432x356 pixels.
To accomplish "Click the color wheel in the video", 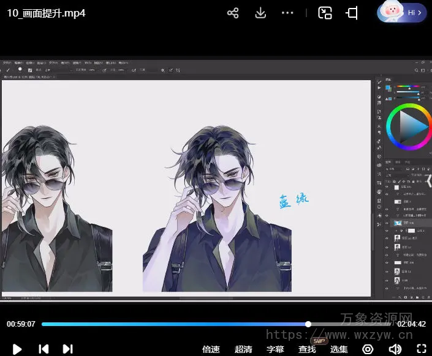I will (x=407, y=127).
